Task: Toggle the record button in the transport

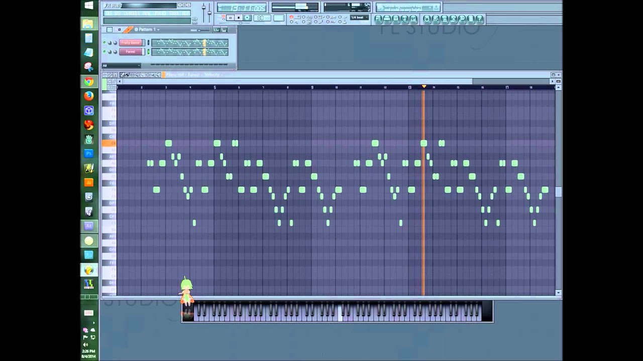Action: (x=247, y=18)
